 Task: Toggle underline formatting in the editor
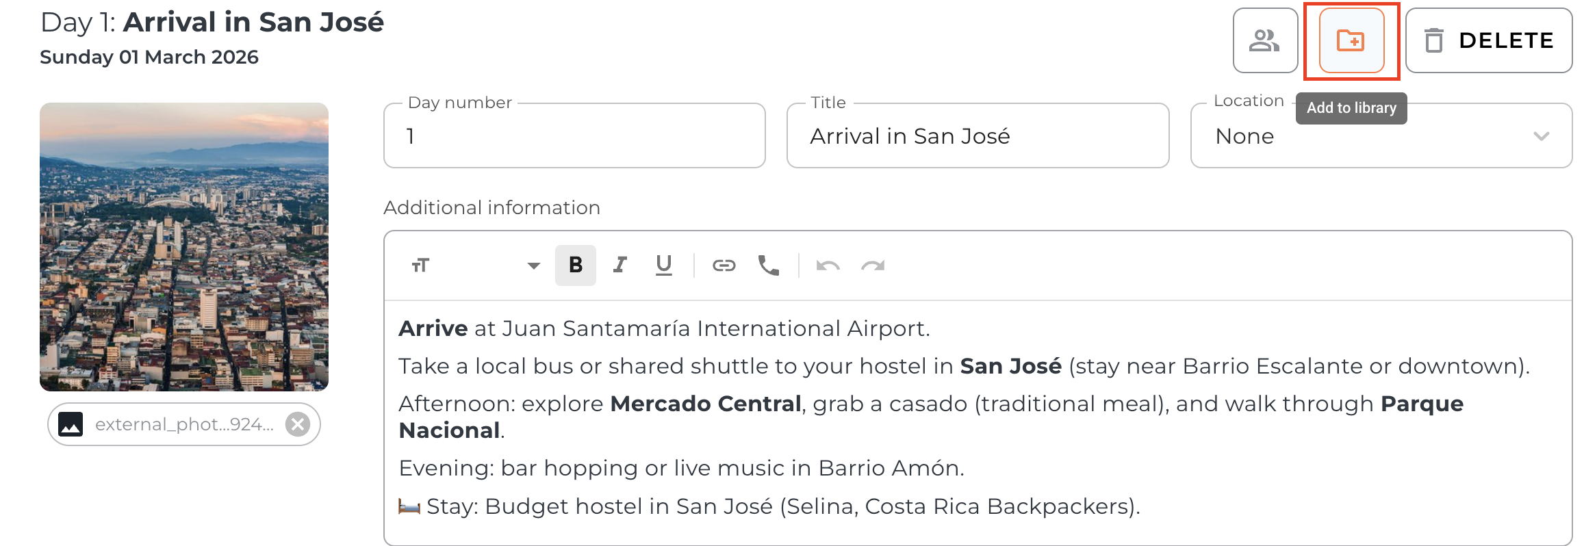(x=663, y=265)
